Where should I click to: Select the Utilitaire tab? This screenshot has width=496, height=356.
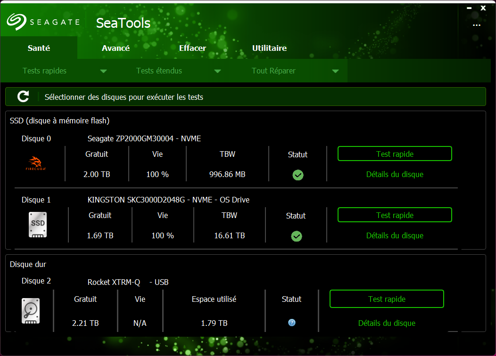(269, 48)
